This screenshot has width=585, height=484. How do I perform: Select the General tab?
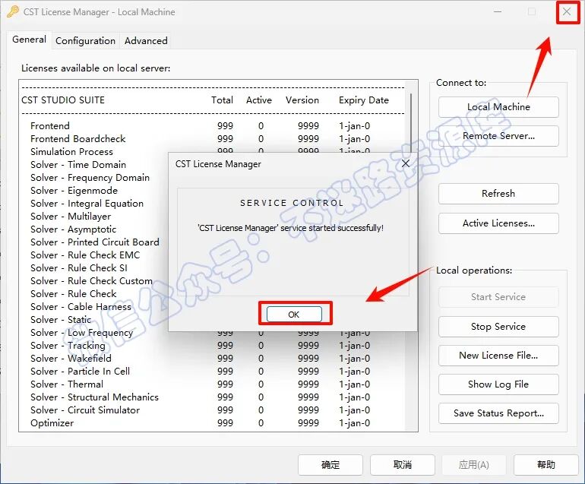[29, 40]
